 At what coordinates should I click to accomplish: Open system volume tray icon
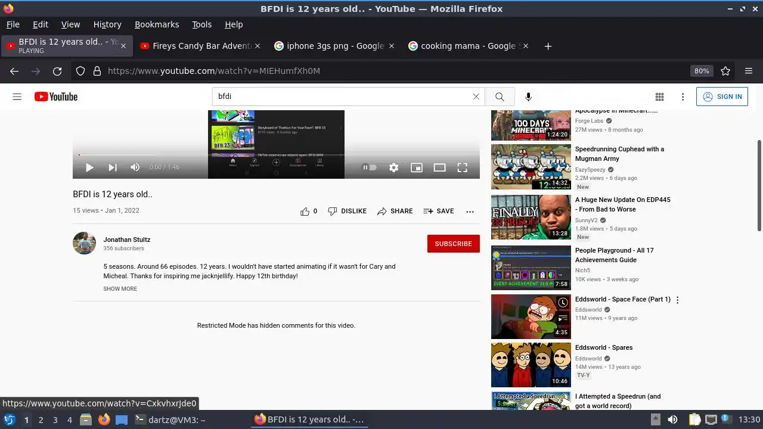672,419
